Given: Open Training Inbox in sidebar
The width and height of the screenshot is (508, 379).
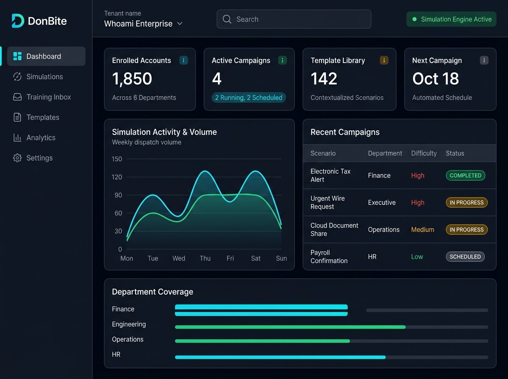Looking at the screenshot, I should point(46,97).
